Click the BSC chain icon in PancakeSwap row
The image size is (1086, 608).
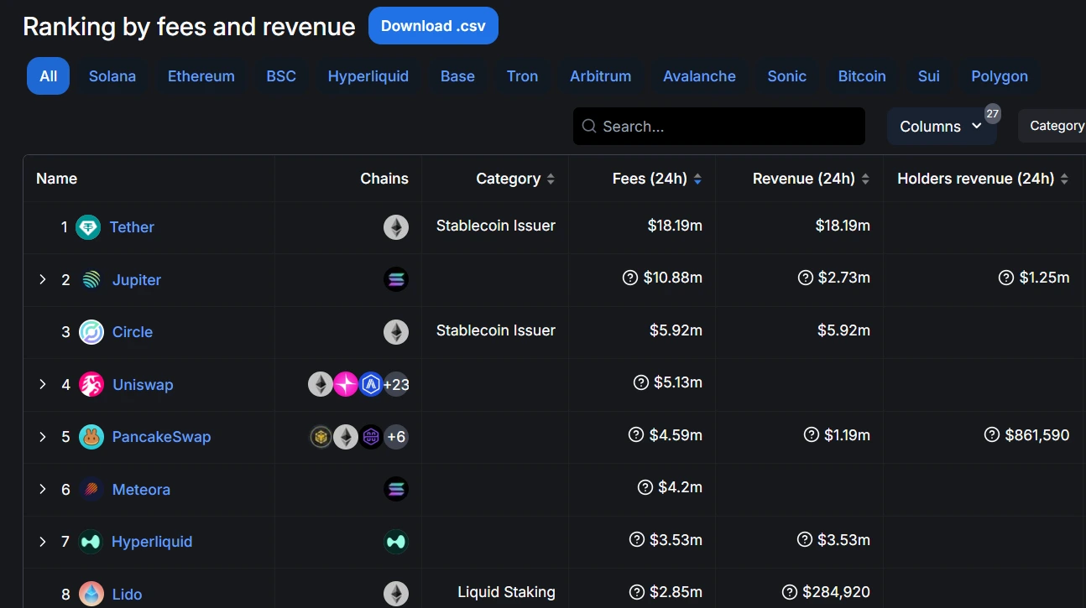pyautogui.click(x=321, y=437)
